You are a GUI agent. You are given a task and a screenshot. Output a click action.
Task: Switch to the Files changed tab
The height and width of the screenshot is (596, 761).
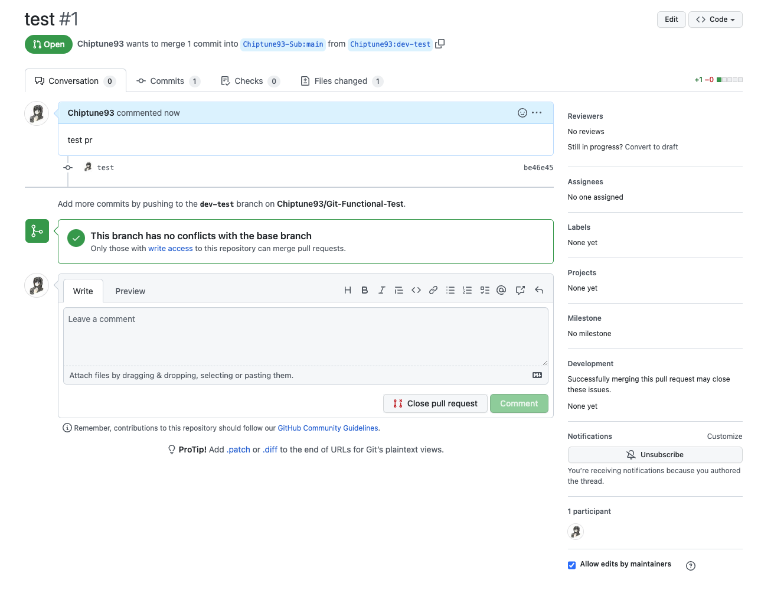click(342, 81)
